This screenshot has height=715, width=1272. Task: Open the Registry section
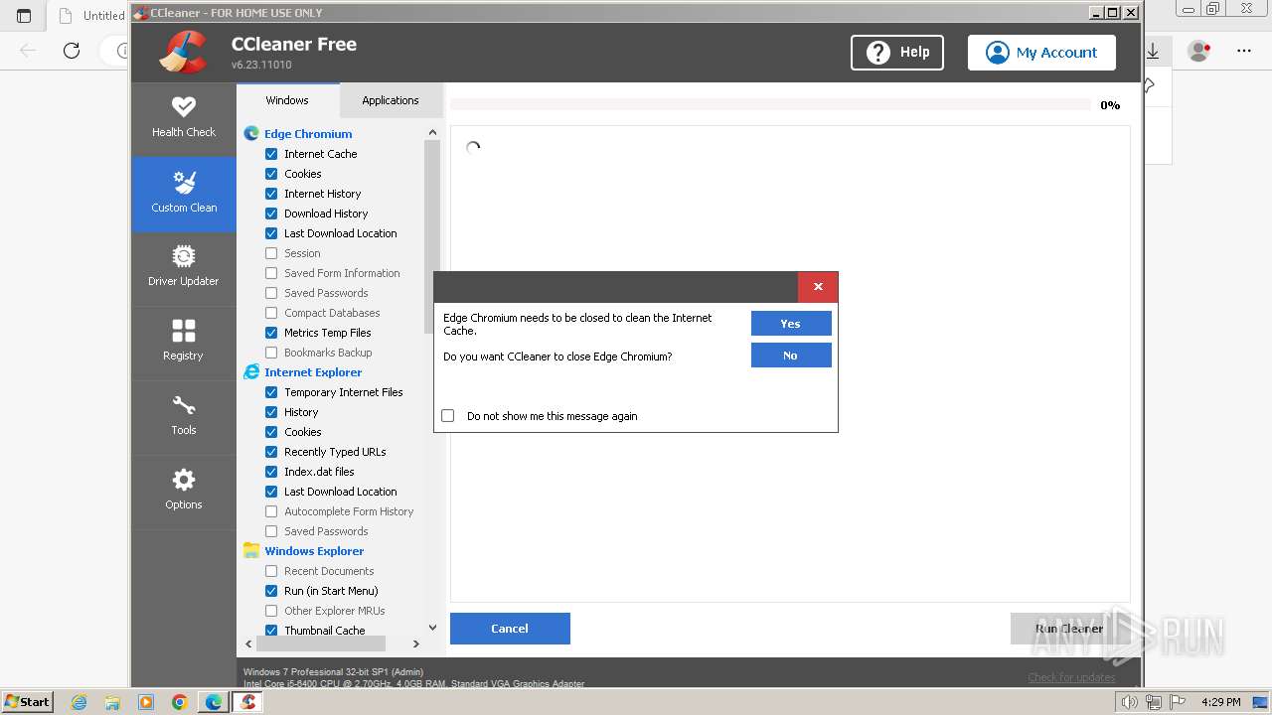click(184, 342)
